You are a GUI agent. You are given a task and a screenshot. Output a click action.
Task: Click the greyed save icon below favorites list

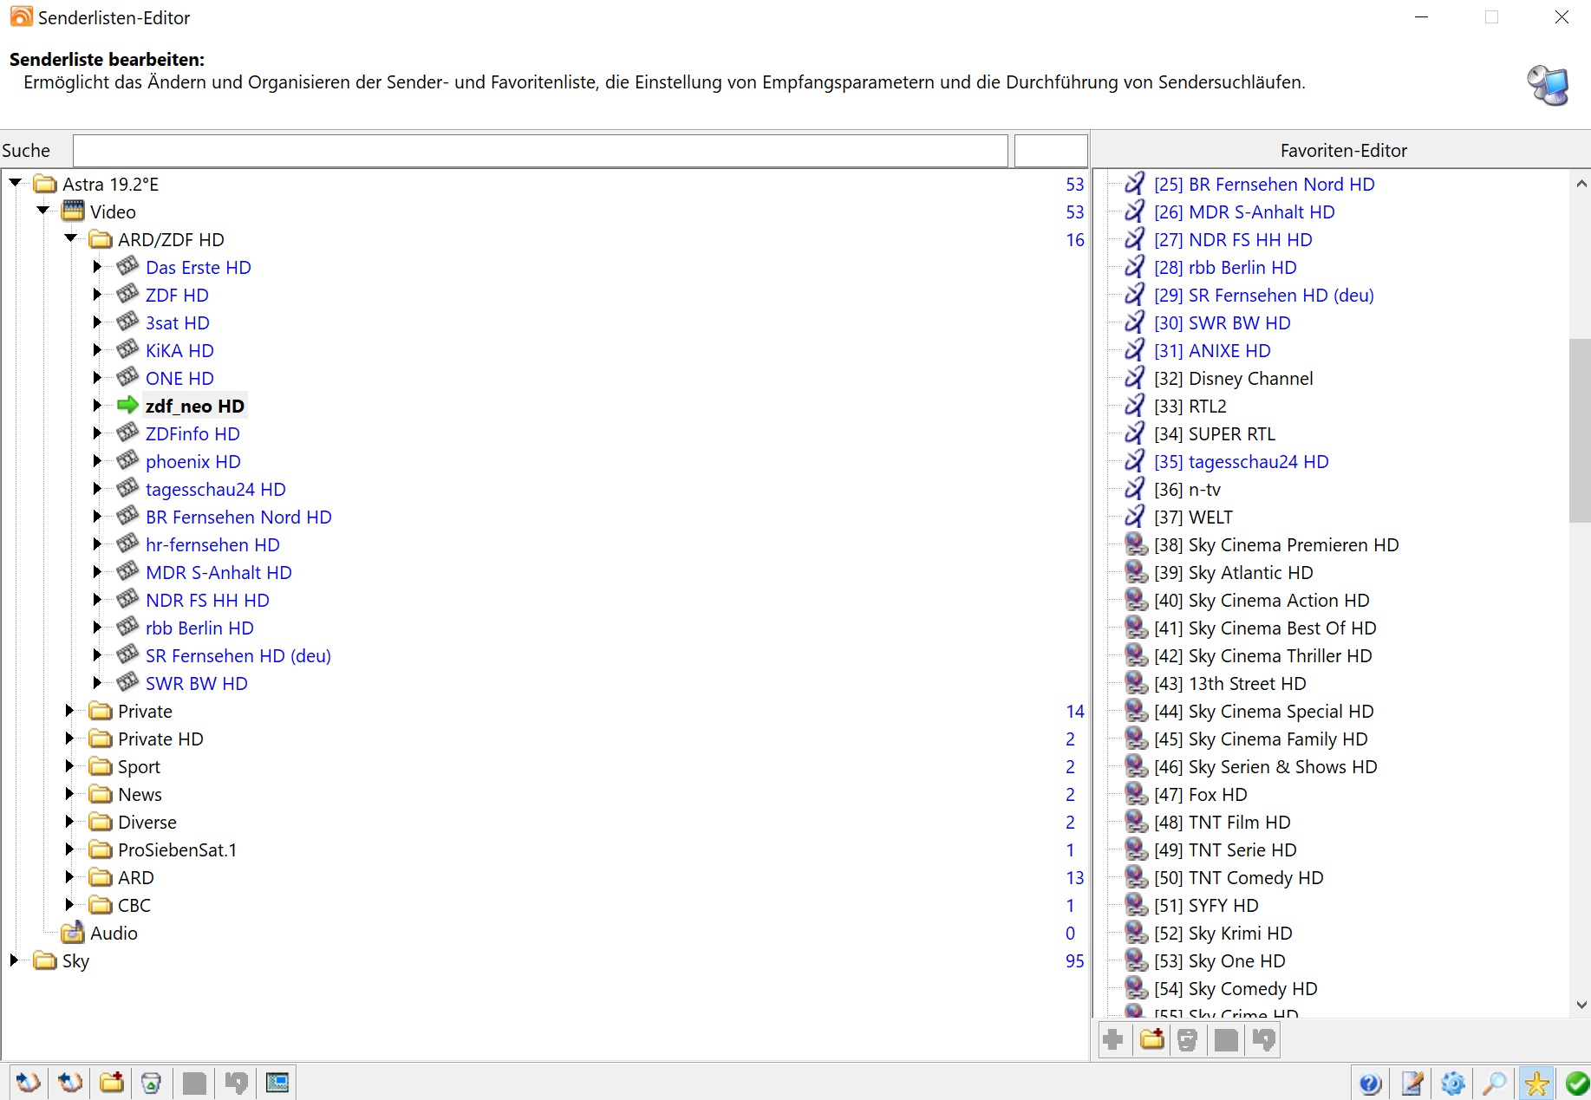(x=1226, y=1039)
